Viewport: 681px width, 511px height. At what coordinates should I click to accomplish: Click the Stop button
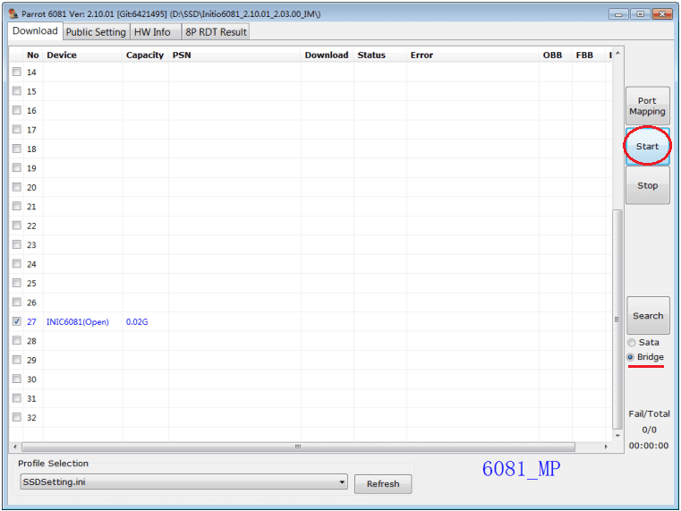(647, 185)
